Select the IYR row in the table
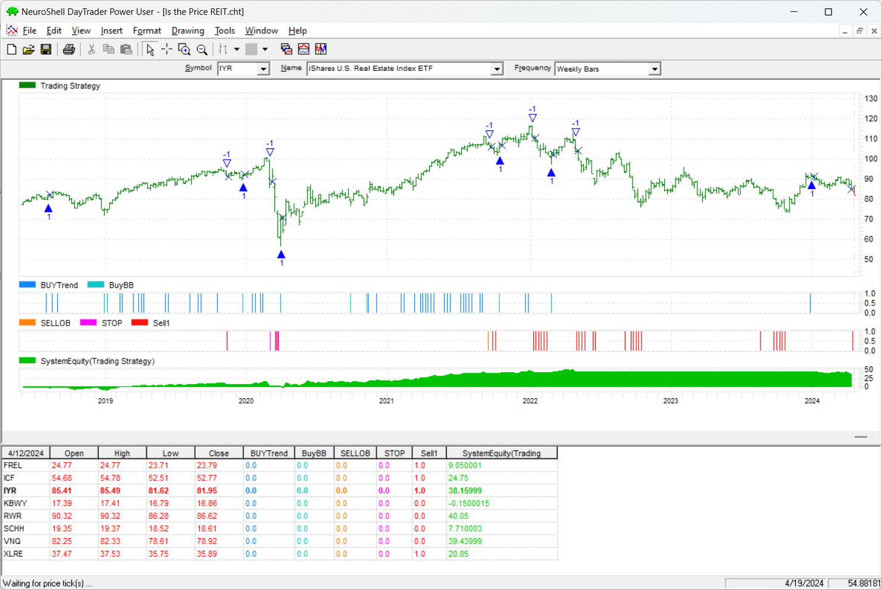This screenshot has width=882, height=590. pyautogui.click(x=280, y=491)
